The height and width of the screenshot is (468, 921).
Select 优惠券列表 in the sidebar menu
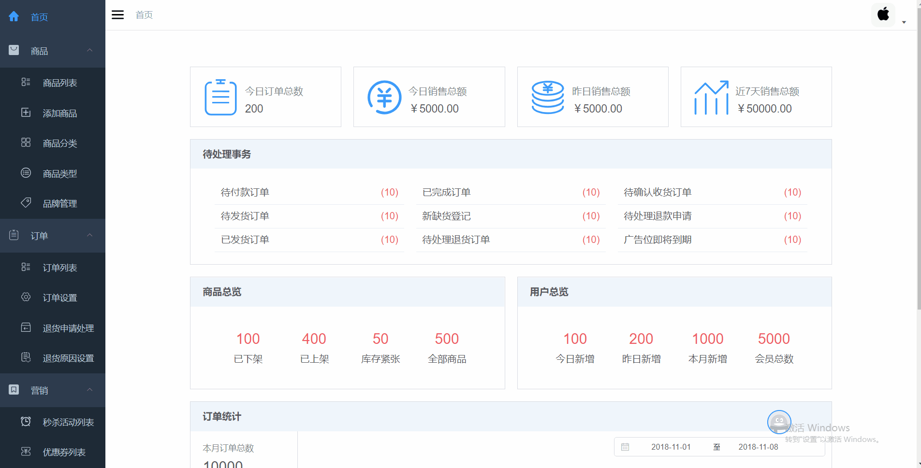coord(63,452)
